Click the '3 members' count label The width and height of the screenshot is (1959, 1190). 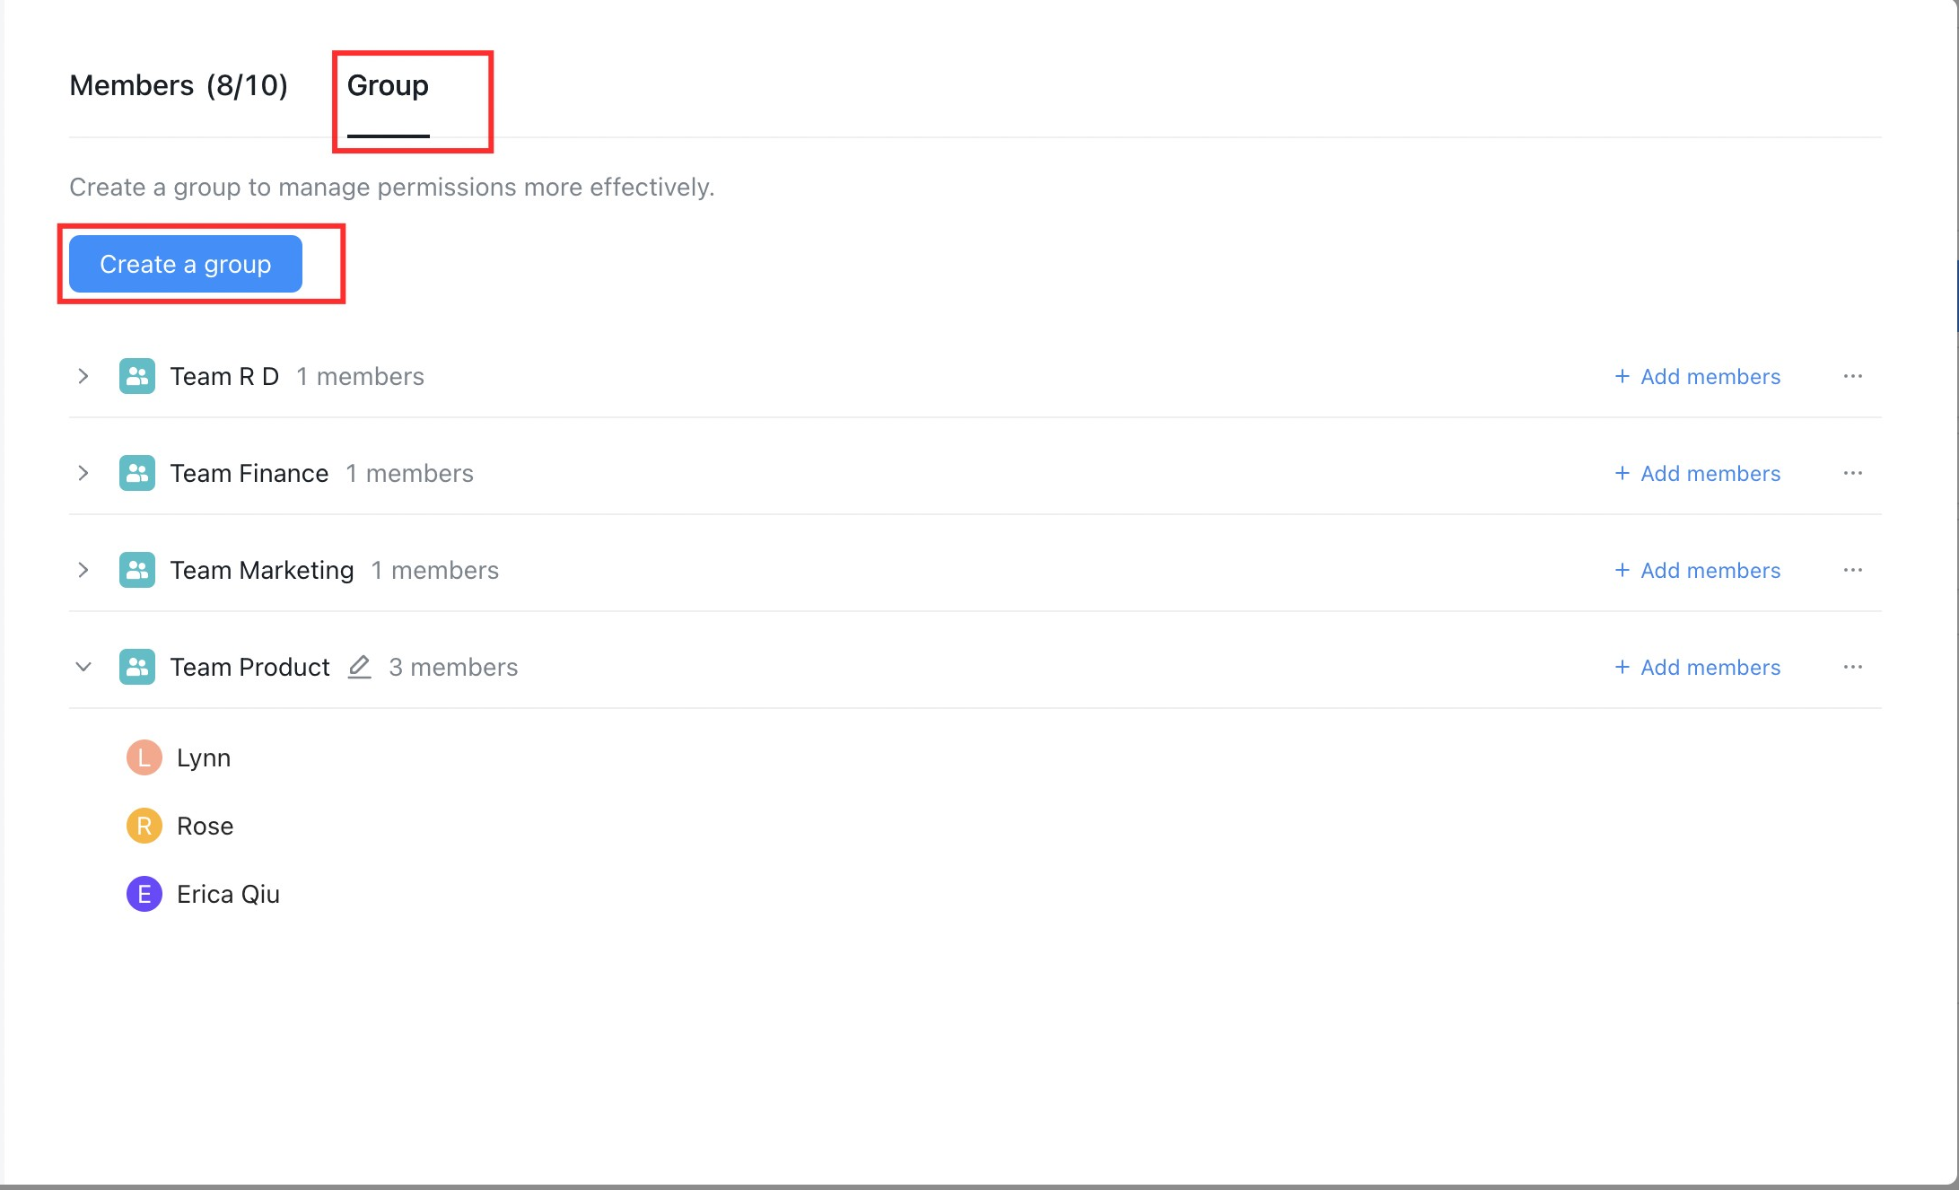pyautogui.click(x=453, y=667)
